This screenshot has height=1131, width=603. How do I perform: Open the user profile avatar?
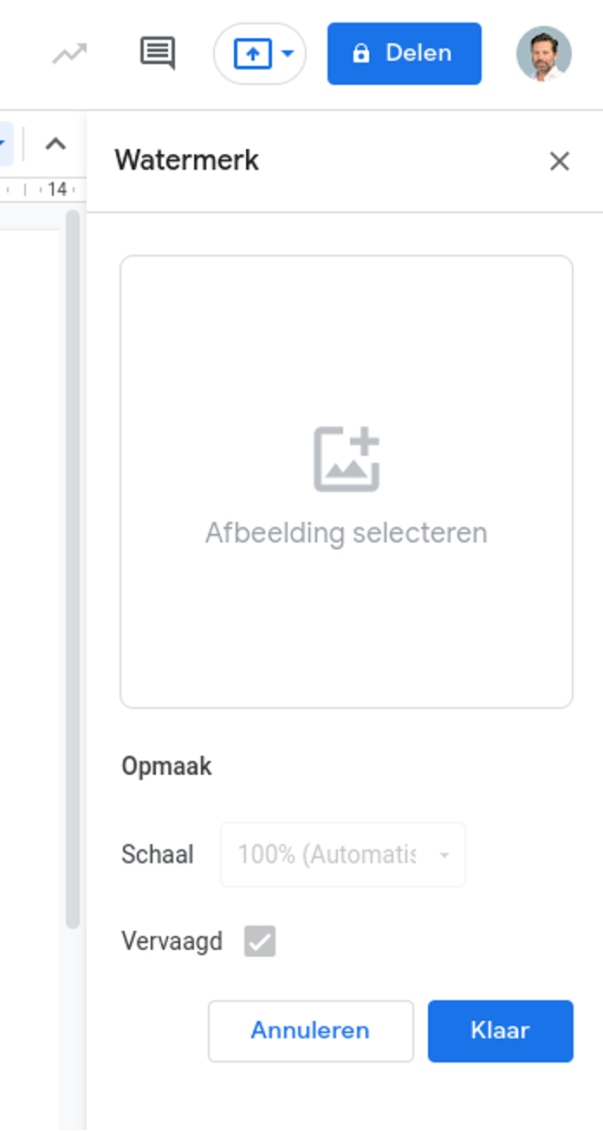click(x=543, y=54)
